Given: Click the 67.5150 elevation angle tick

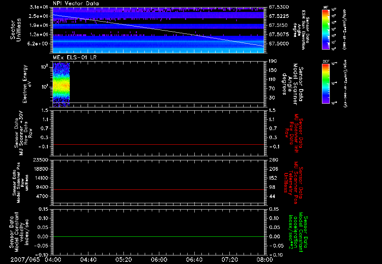Looking at the screenshot, I should pos(279,25).
